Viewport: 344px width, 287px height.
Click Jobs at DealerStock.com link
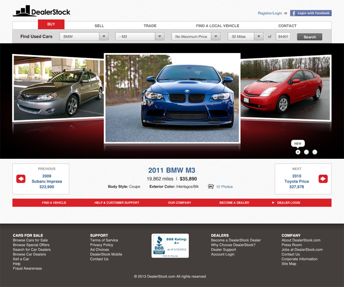pyautogui.click(x=302, y=250)
